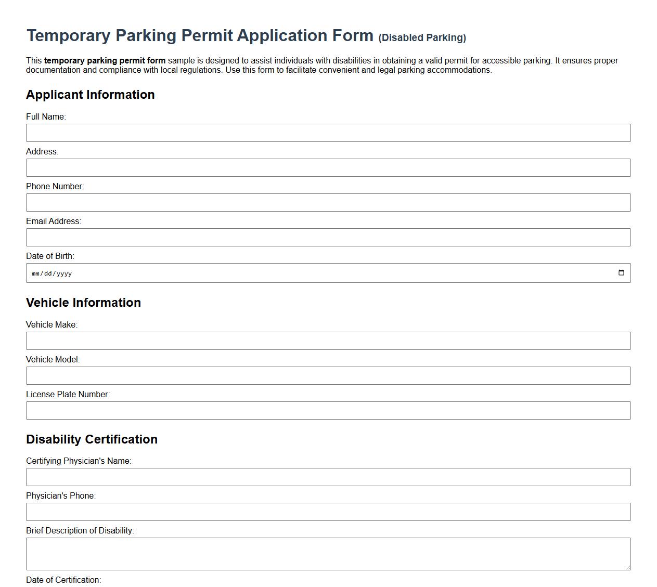The height and width of the screenshot is (587, 657).
Task: Click the Temporary Parking Permit Application title
Action: click(x=200, y=35)
